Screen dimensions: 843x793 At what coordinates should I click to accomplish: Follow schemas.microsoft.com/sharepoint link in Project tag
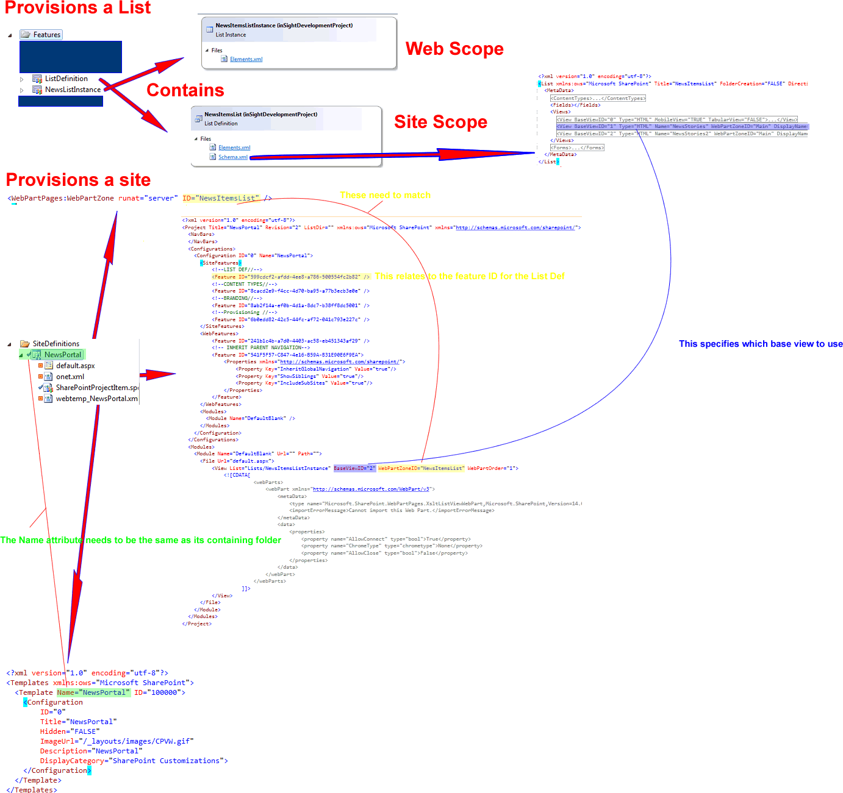point(515,227)
